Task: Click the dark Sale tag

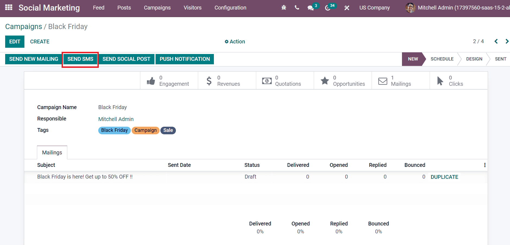Action: (168, 130)
